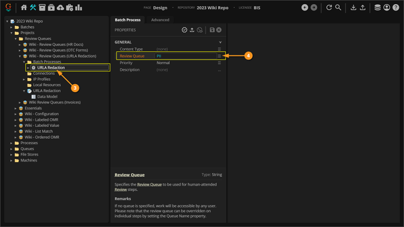Click the Design tools wrench icon

tap(33, 8)
